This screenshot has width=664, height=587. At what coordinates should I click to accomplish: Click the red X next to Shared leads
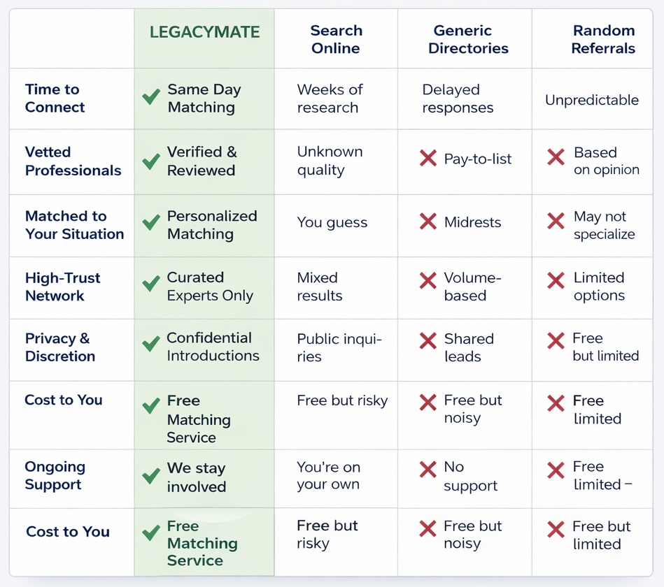[x=428, y=341]
